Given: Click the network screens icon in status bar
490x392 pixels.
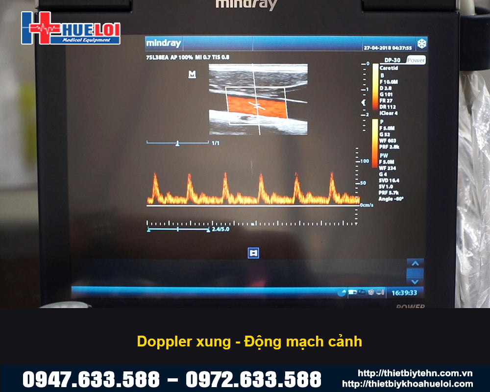Looking at the screenshot, I should pos(362,293).
